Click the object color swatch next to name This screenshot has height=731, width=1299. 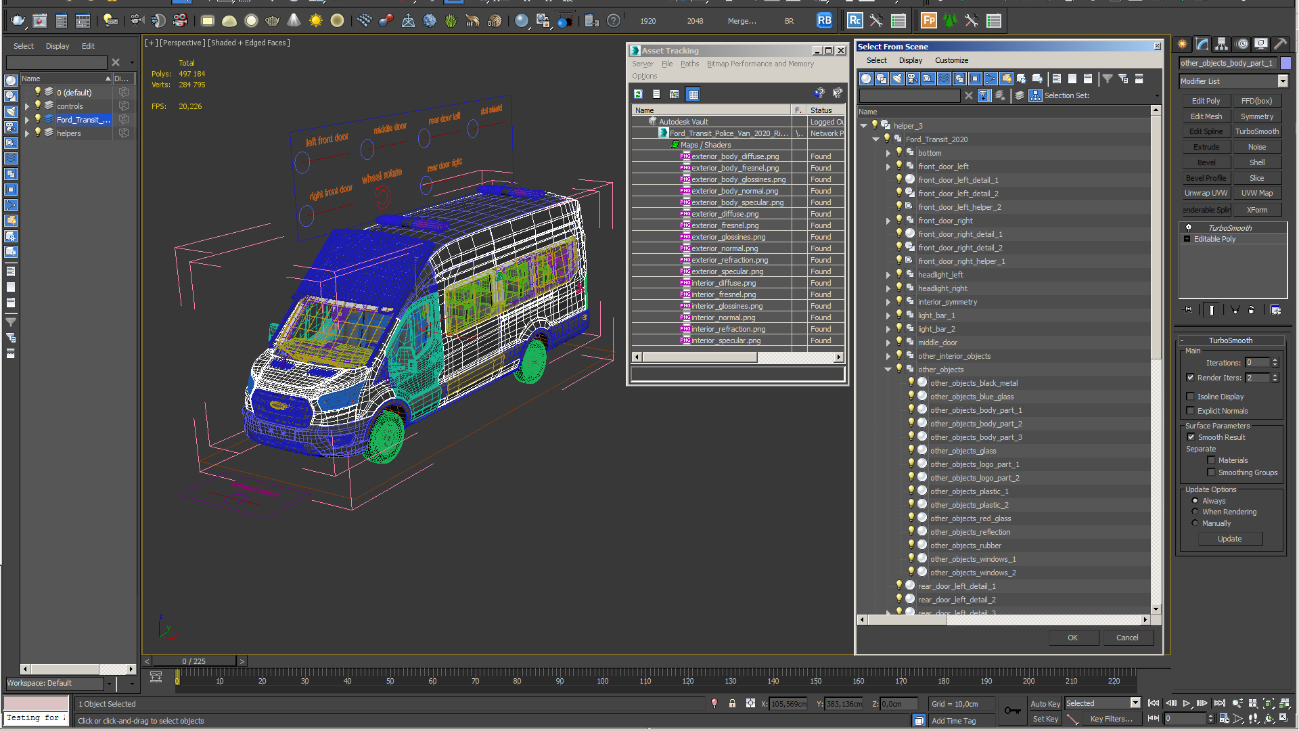click(1285, 63)
